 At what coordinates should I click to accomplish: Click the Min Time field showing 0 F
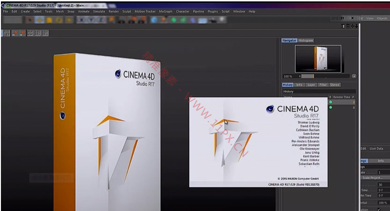pos(383,196)
